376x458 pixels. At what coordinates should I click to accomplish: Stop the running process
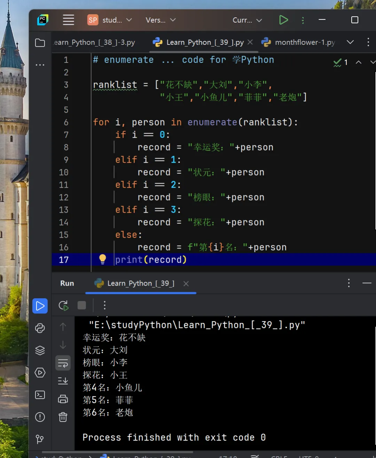coord(82,305)
